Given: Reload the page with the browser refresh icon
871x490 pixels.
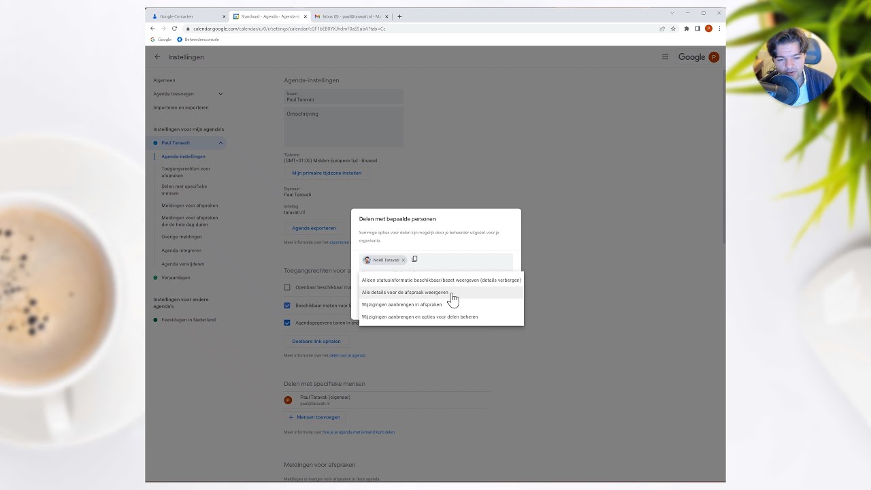Looking at the screenshot, I should [x=174, y=29].
